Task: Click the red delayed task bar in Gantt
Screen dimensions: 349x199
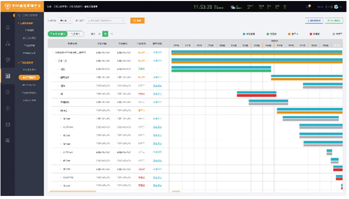Action: point(257,95)
